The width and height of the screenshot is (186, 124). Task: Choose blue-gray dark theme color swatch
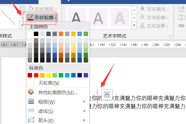[49, 34]
